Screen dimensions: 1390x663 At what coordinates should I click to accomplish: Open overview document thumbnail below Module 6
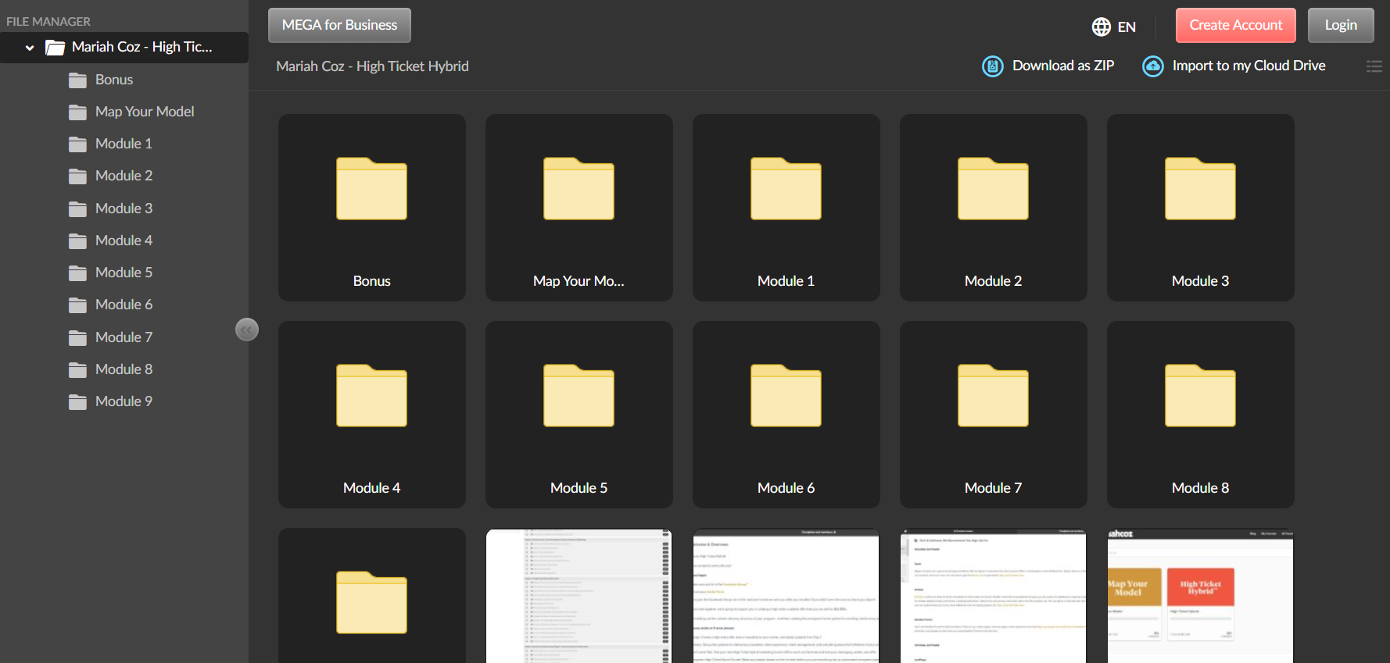[x=786, y=596]
